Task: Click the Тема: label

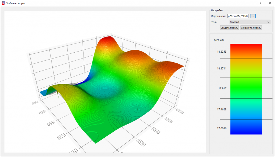Action: tap(214, 22)
